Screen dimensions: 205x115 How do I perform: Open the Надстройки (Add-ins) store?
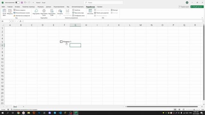[x=36, y=12]
